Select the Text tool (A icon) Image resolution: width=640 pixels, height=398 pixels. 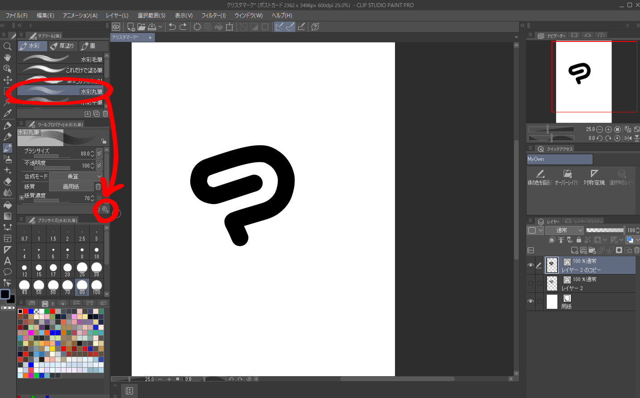(x=7, y=261)
